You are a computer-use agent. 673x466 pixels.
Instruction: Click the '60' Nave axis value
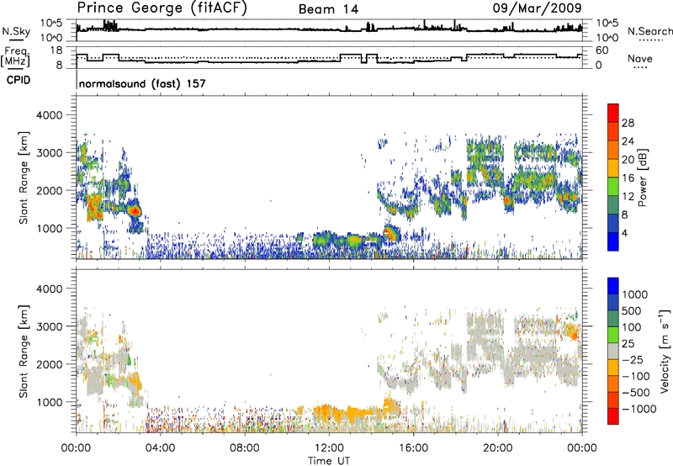click(x=602, y=50)
